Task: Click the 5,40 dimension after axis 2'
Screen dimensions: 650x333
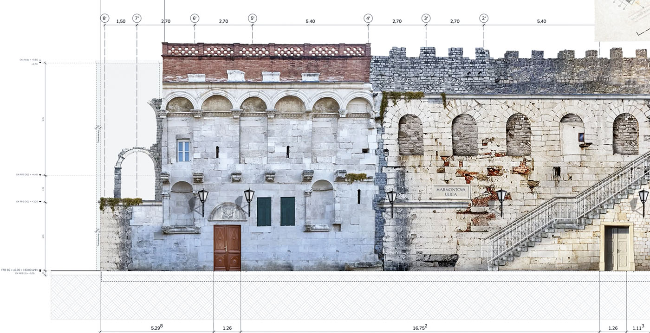Action: click(541, 21)
